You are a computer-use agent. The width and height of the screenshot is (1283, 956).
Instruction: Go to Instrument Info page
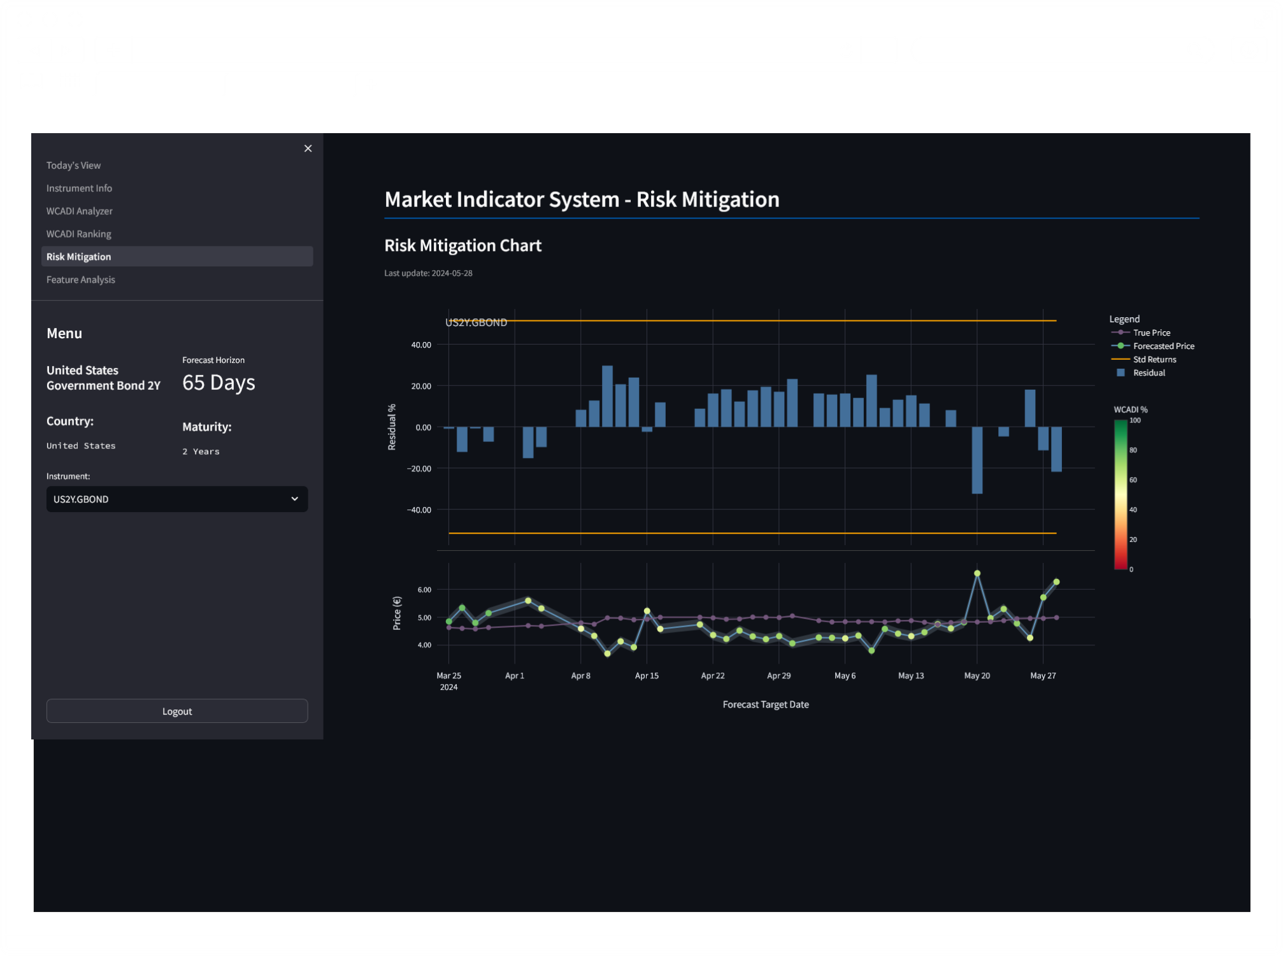click(x=79, y=189)
